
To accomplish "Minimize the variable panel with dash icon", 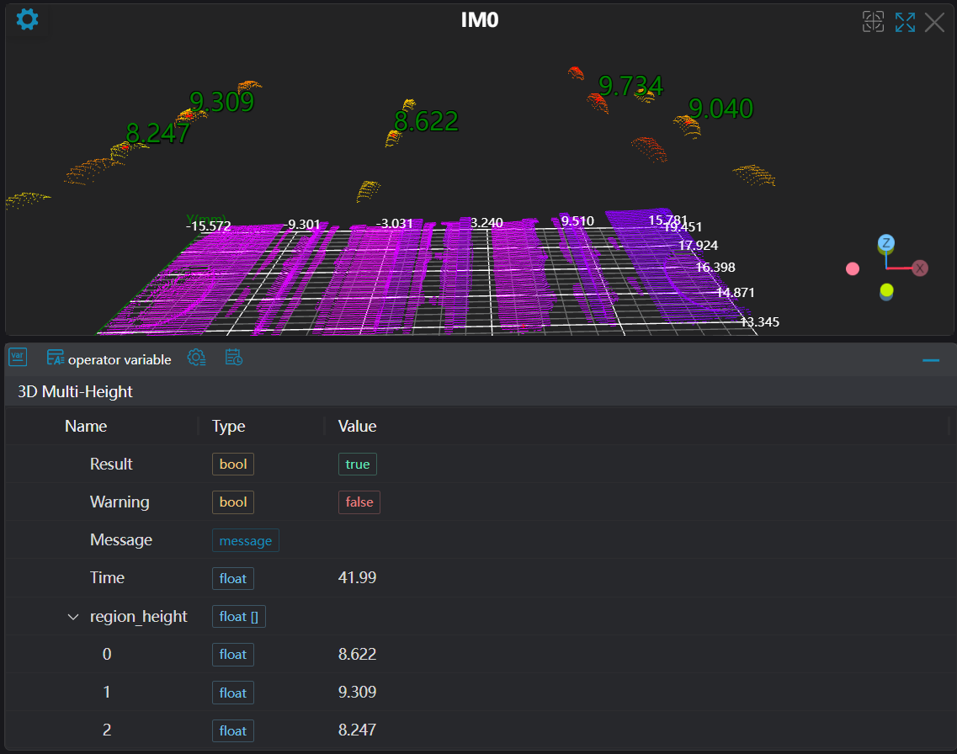I will tap(931, 360).
